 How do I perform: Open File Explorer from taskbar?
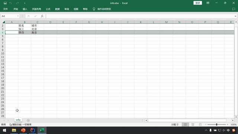click(14, 130)
